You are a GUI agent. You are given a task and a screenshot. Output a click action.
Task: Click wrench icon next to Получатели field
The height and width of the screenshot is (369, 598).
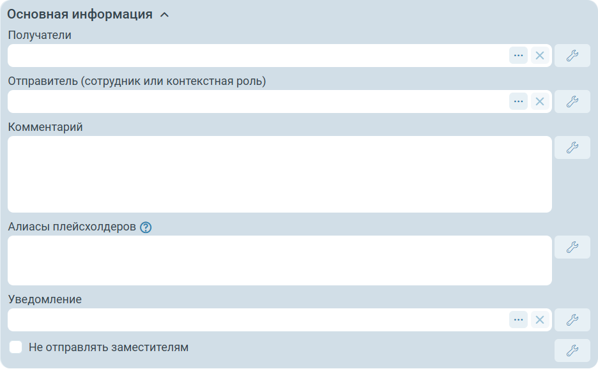[572, 56]
